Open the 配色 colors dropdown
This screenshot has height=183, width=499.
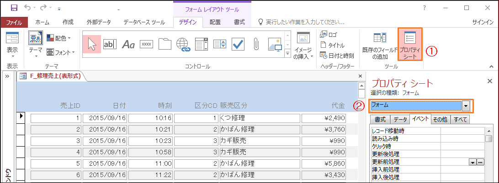coord(59,38)
